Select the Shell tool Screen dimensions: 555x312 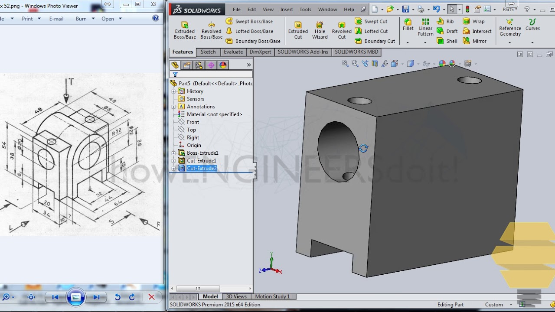point(447,41)
